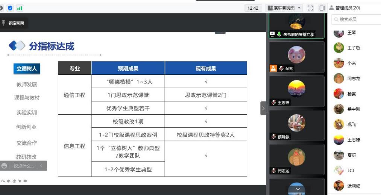Collapse the chat bar with left chevron
381x195 pixels.
coord(41,166)
